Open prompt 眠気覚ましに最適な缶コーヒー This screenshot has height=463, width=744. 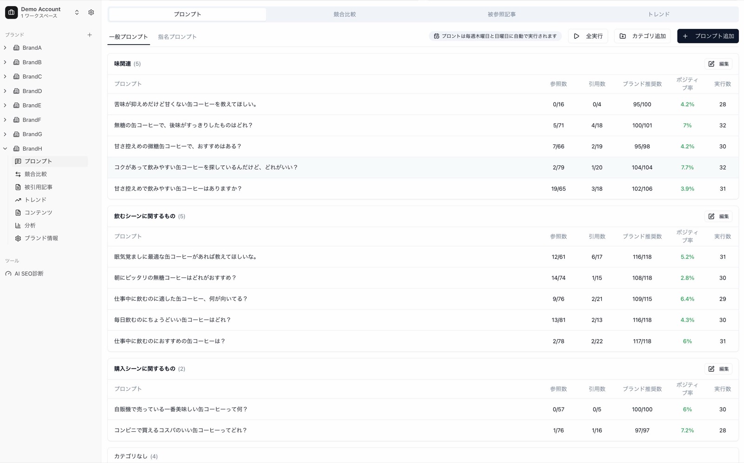423,257
